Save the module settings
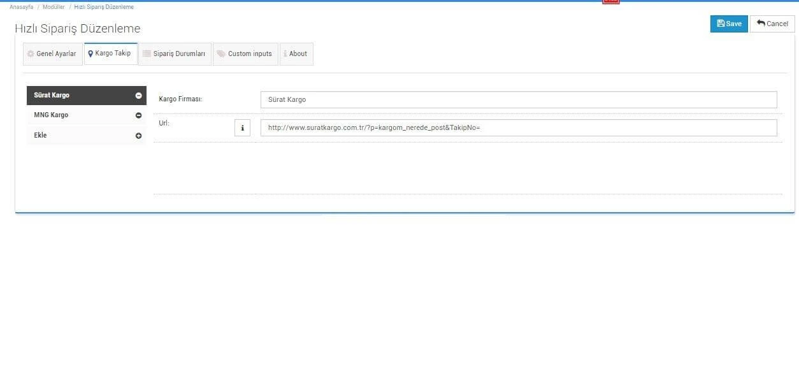 [x=729, y=24]
